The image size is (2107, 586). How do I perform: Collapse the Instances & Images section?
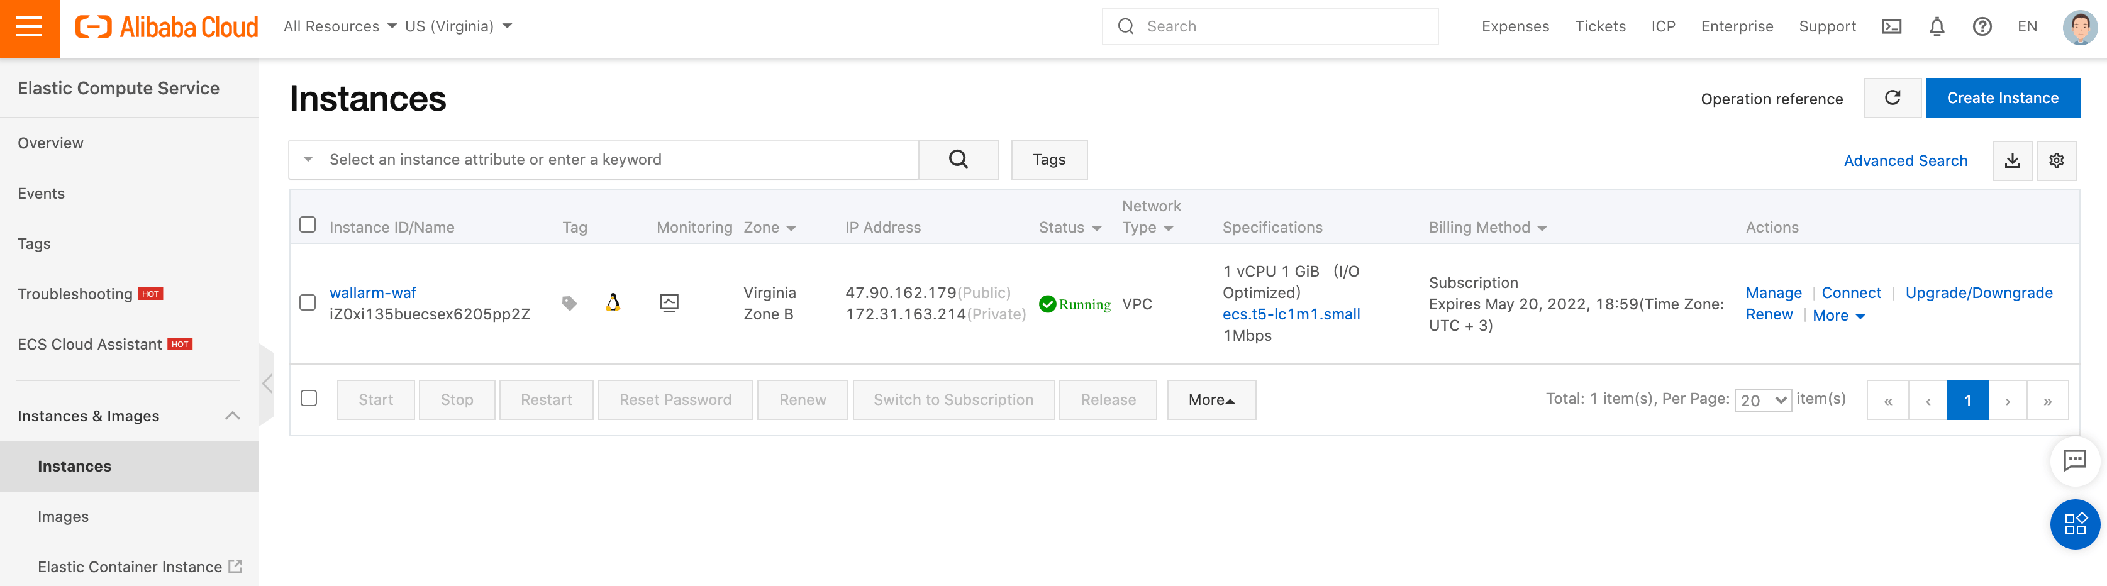tap(235, 415)
